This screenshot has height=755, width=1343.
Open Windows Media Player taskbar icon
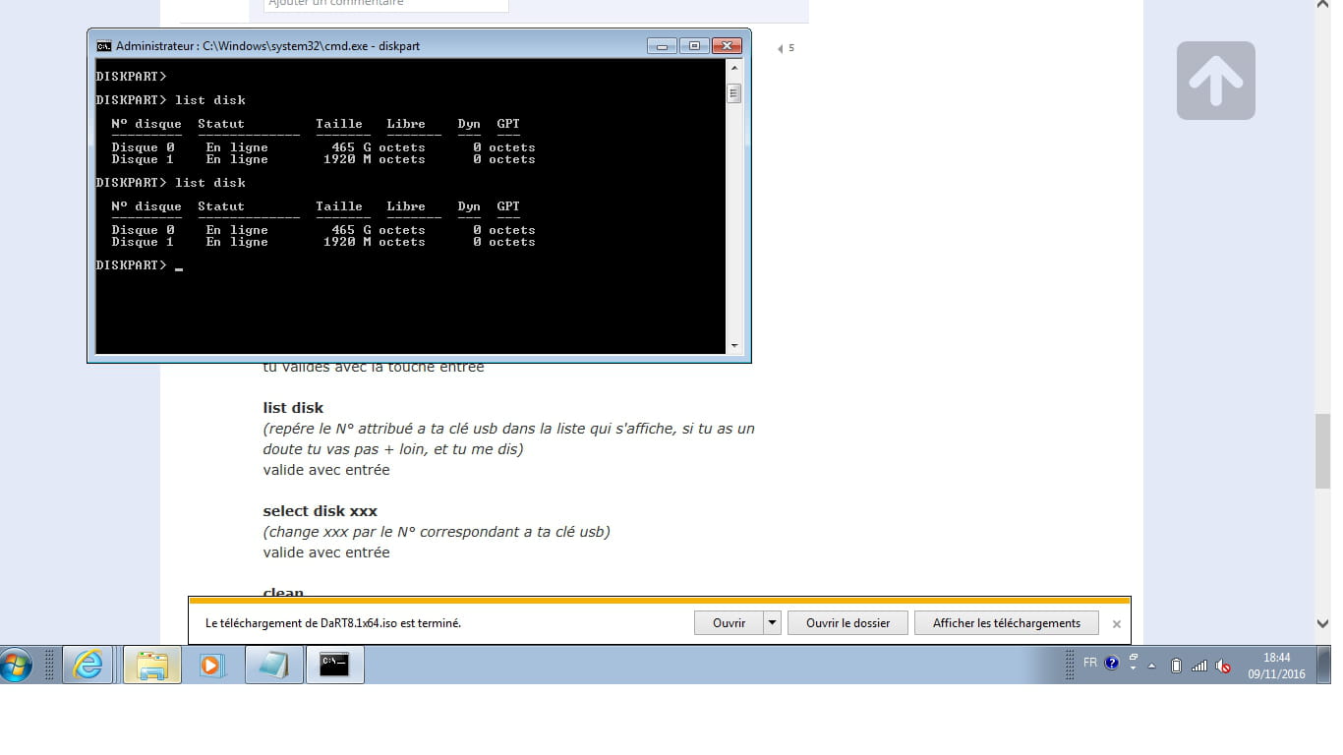(x=211, y=665)
